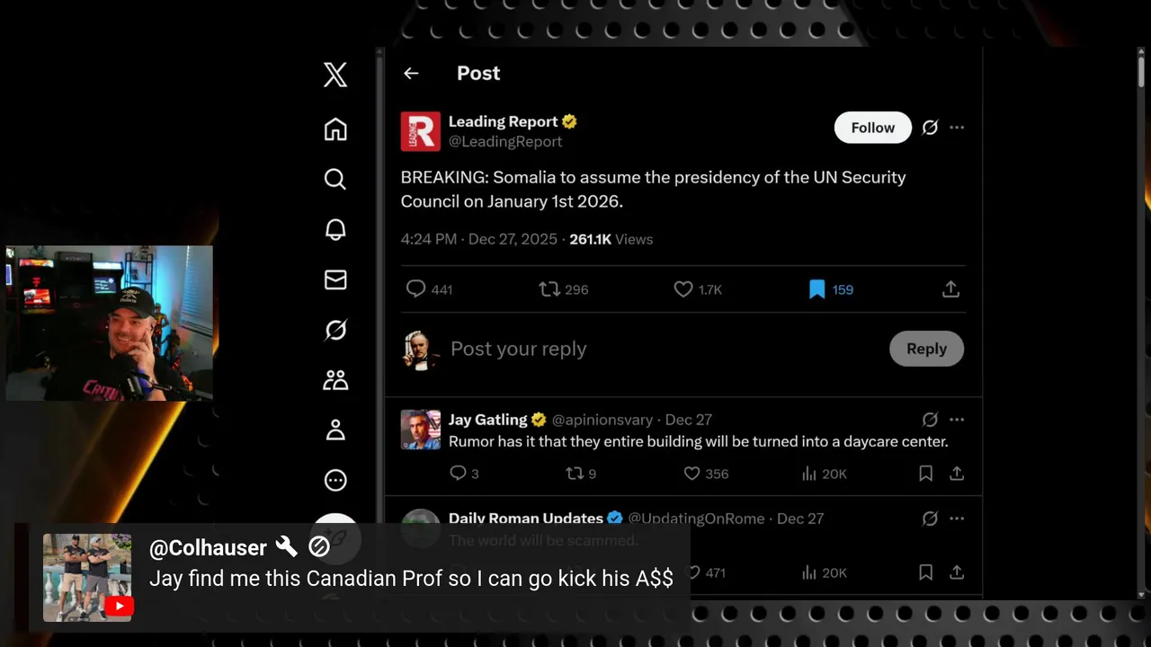
Task: Toggle the bookmark on main post
Action: [816, 289]
